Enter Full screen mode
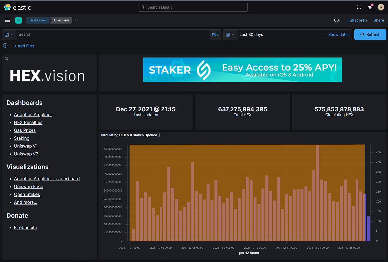 [x=357, y=20]
